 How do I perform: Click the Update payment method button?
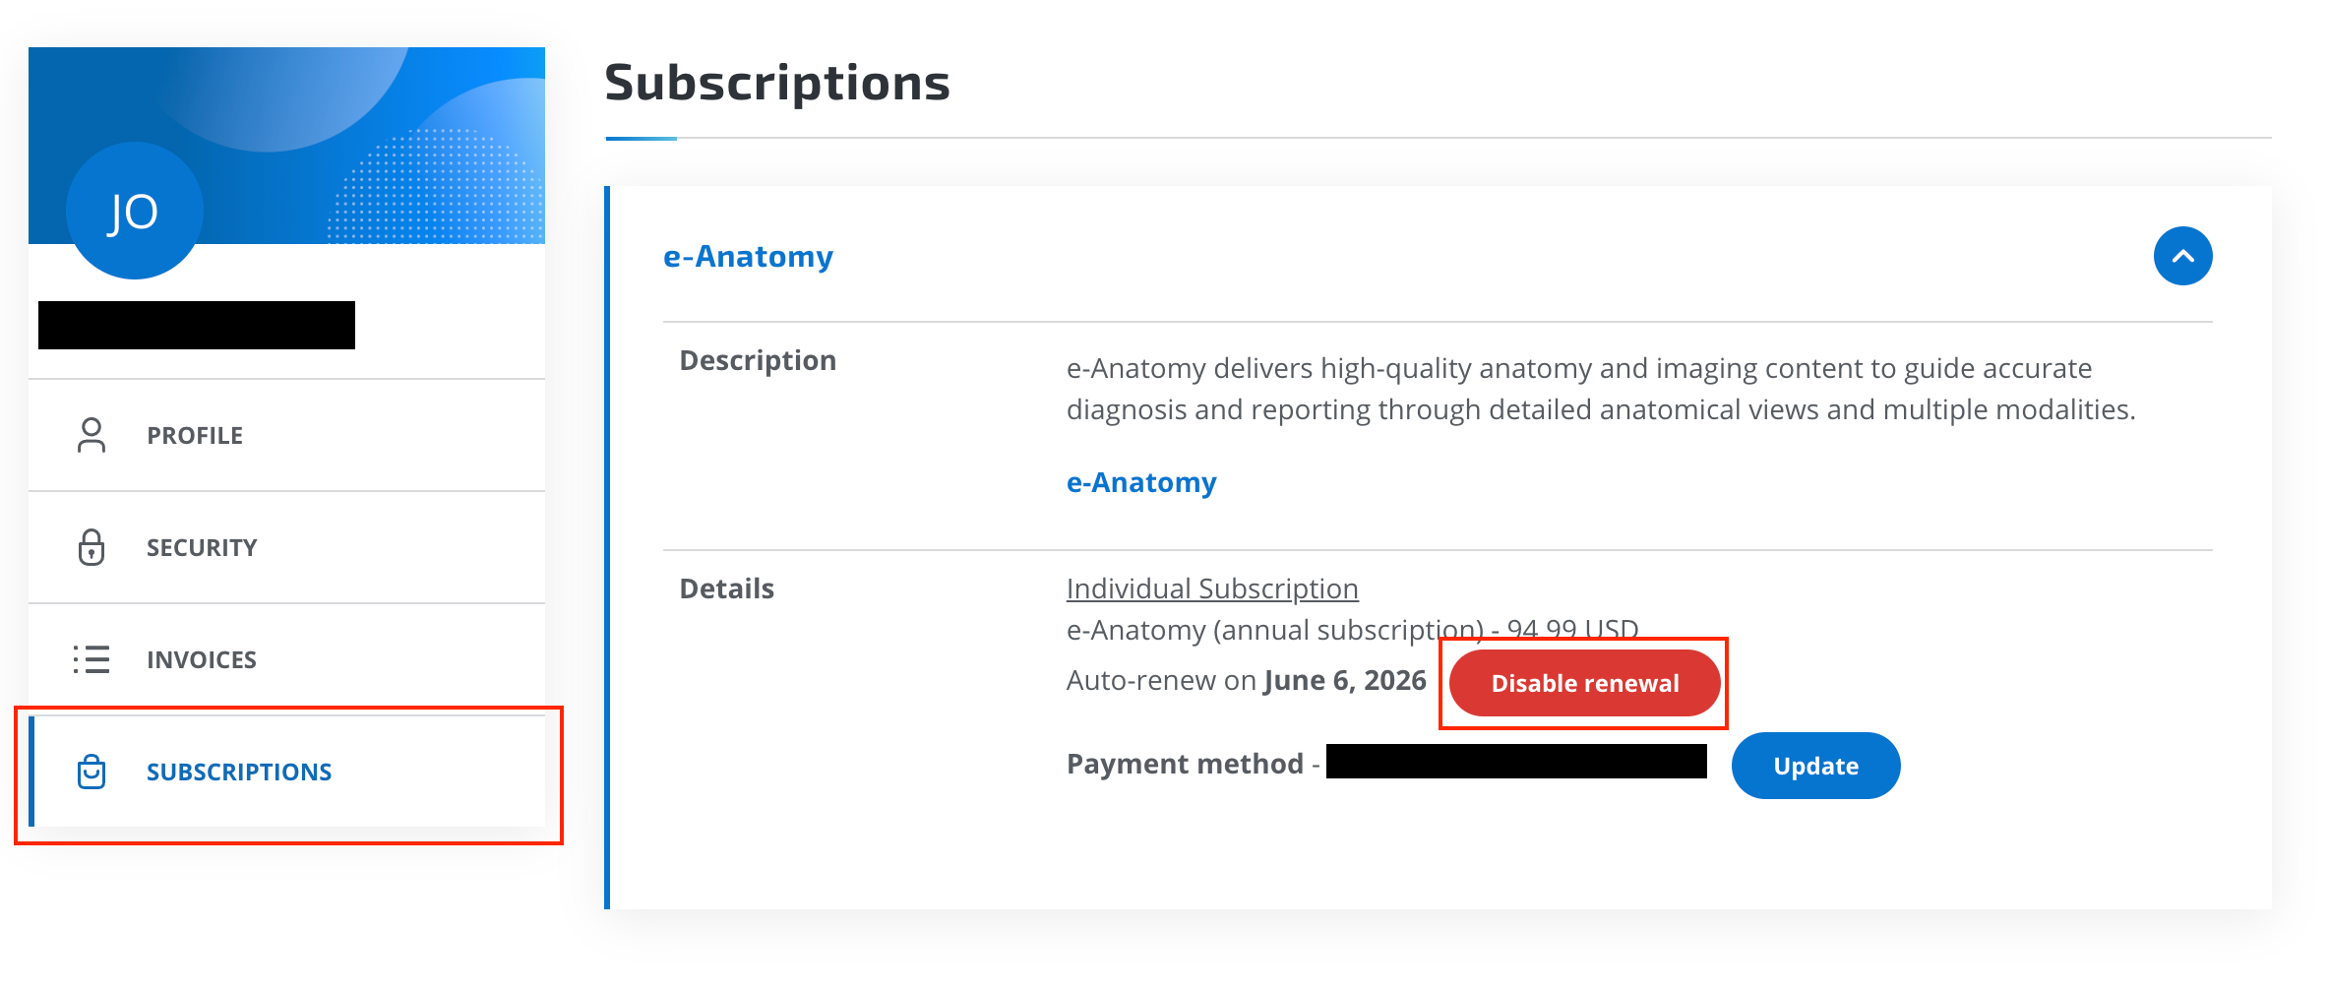click(x=1815, y=766)
